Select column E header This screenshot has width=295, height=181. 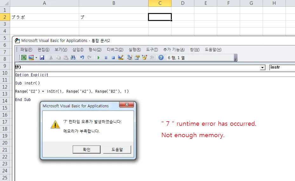pos(206,3)
